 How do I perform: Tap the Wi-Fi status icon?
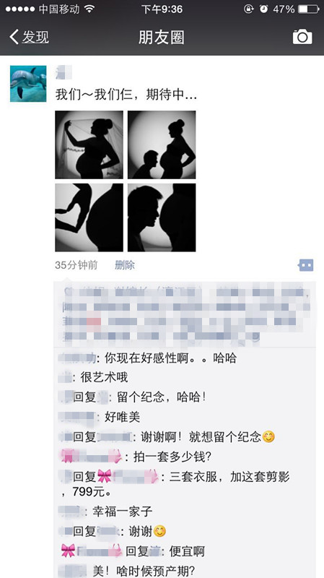click(x=89, y=9)
